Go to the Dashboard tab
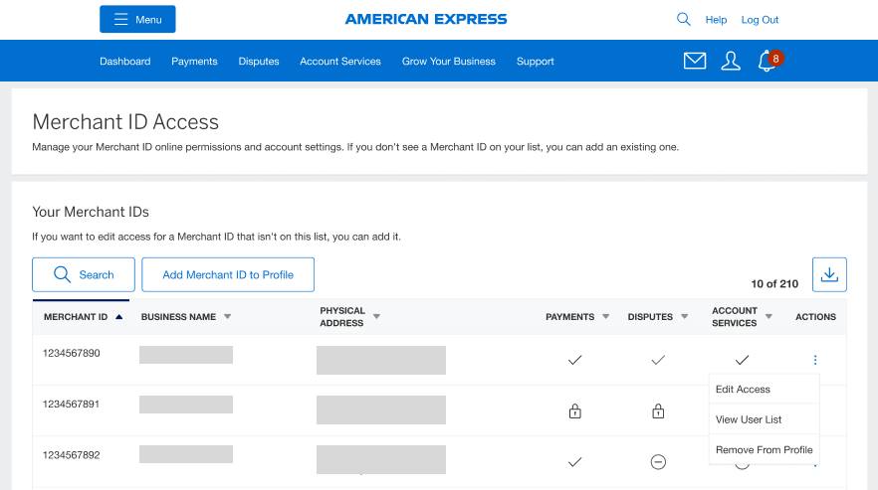Image resolution: width=878 pixels, height=490 pixels. pyautogui.click(x=124, y=61)
